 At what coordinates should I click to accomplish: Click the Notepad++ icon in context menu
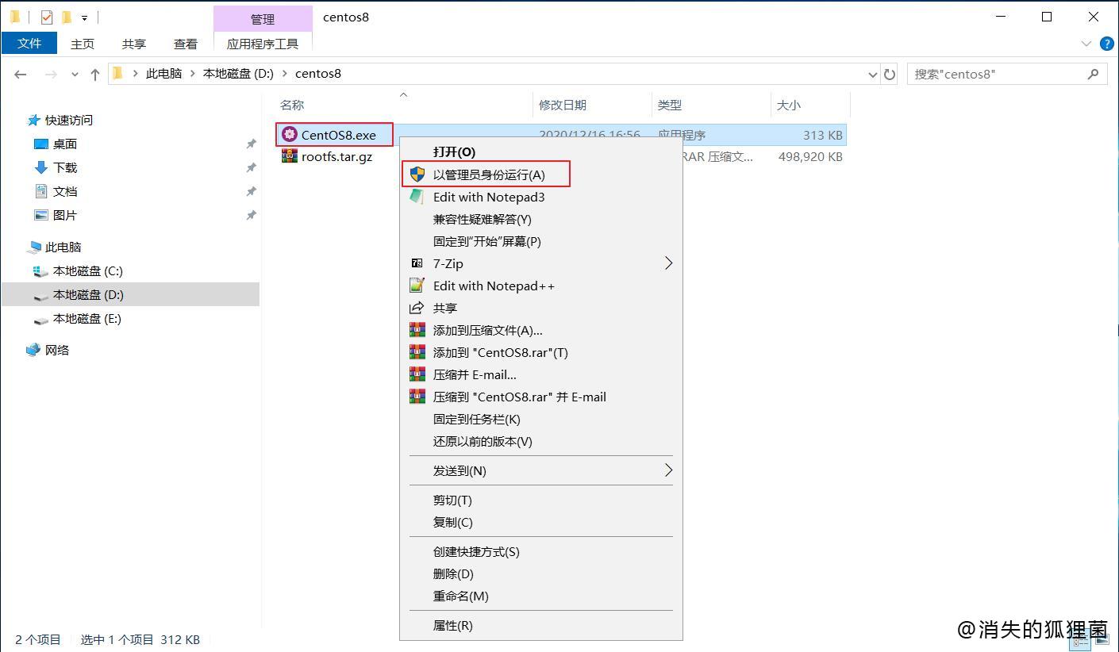[417, 286]
